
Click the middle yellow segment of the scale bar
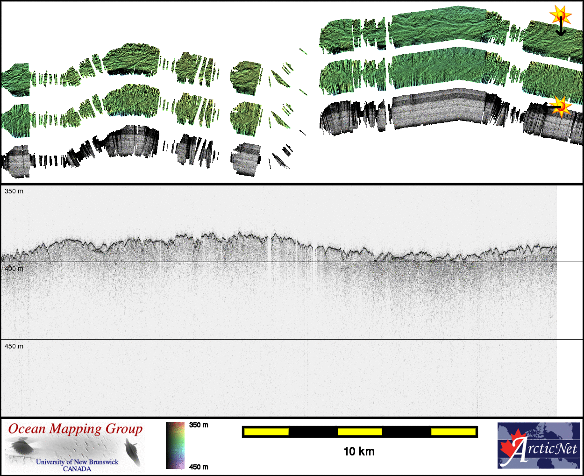[360, 432]
